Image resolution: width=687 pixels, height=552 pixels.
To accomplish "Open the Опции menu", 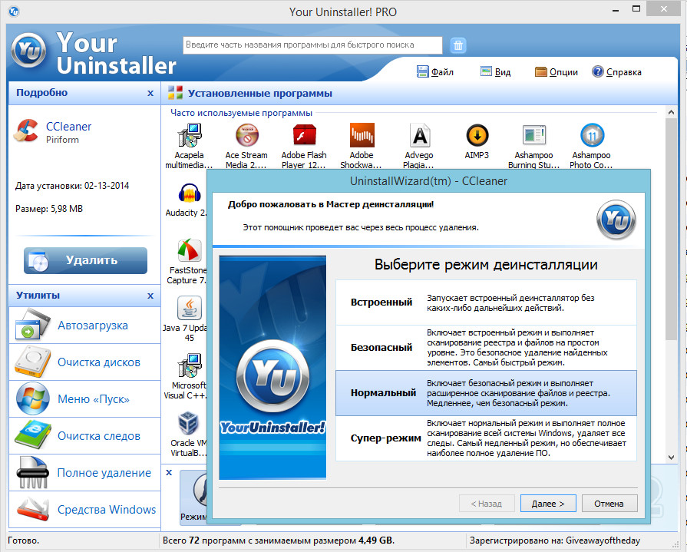I will click(x=557, y=72).
